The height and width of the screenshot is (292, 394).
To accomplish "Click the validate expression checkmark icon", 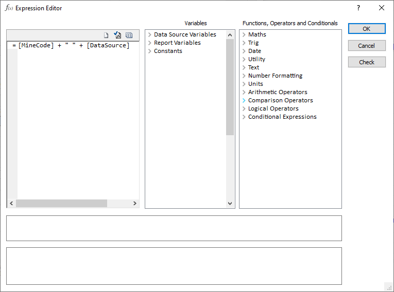I will [117, 35].
